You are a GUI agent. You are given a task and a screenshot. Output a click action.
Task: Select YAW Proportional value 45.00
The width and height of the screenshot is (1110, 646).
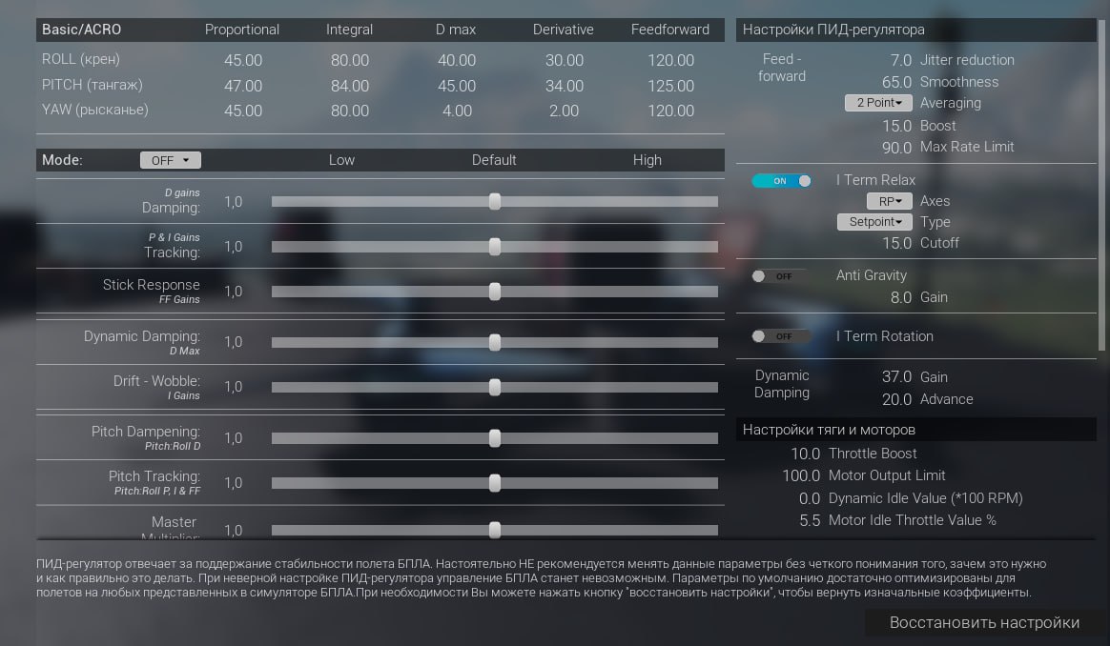click(243, 111)
